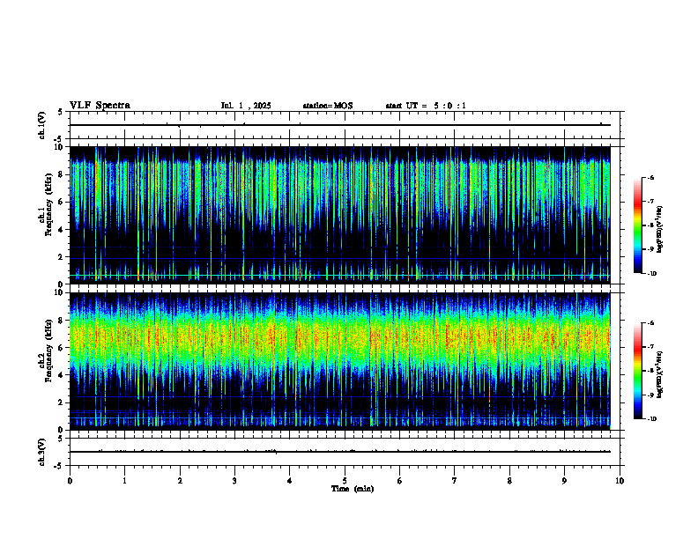Click the "1" tick on the time axis
The image size is (698, 539).
click(x=124, y=481)
